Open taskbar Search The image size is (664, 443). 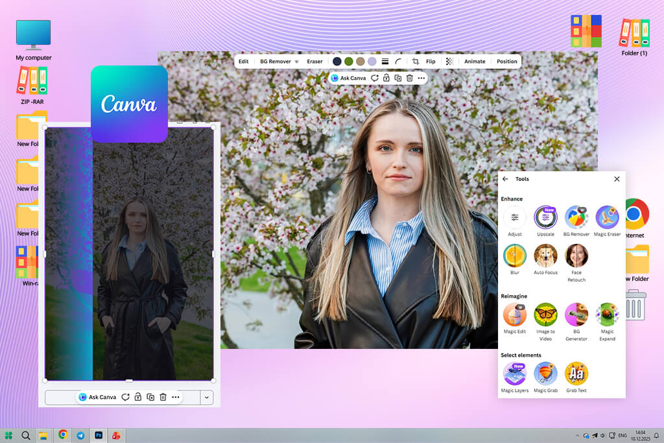pos(26,435)
